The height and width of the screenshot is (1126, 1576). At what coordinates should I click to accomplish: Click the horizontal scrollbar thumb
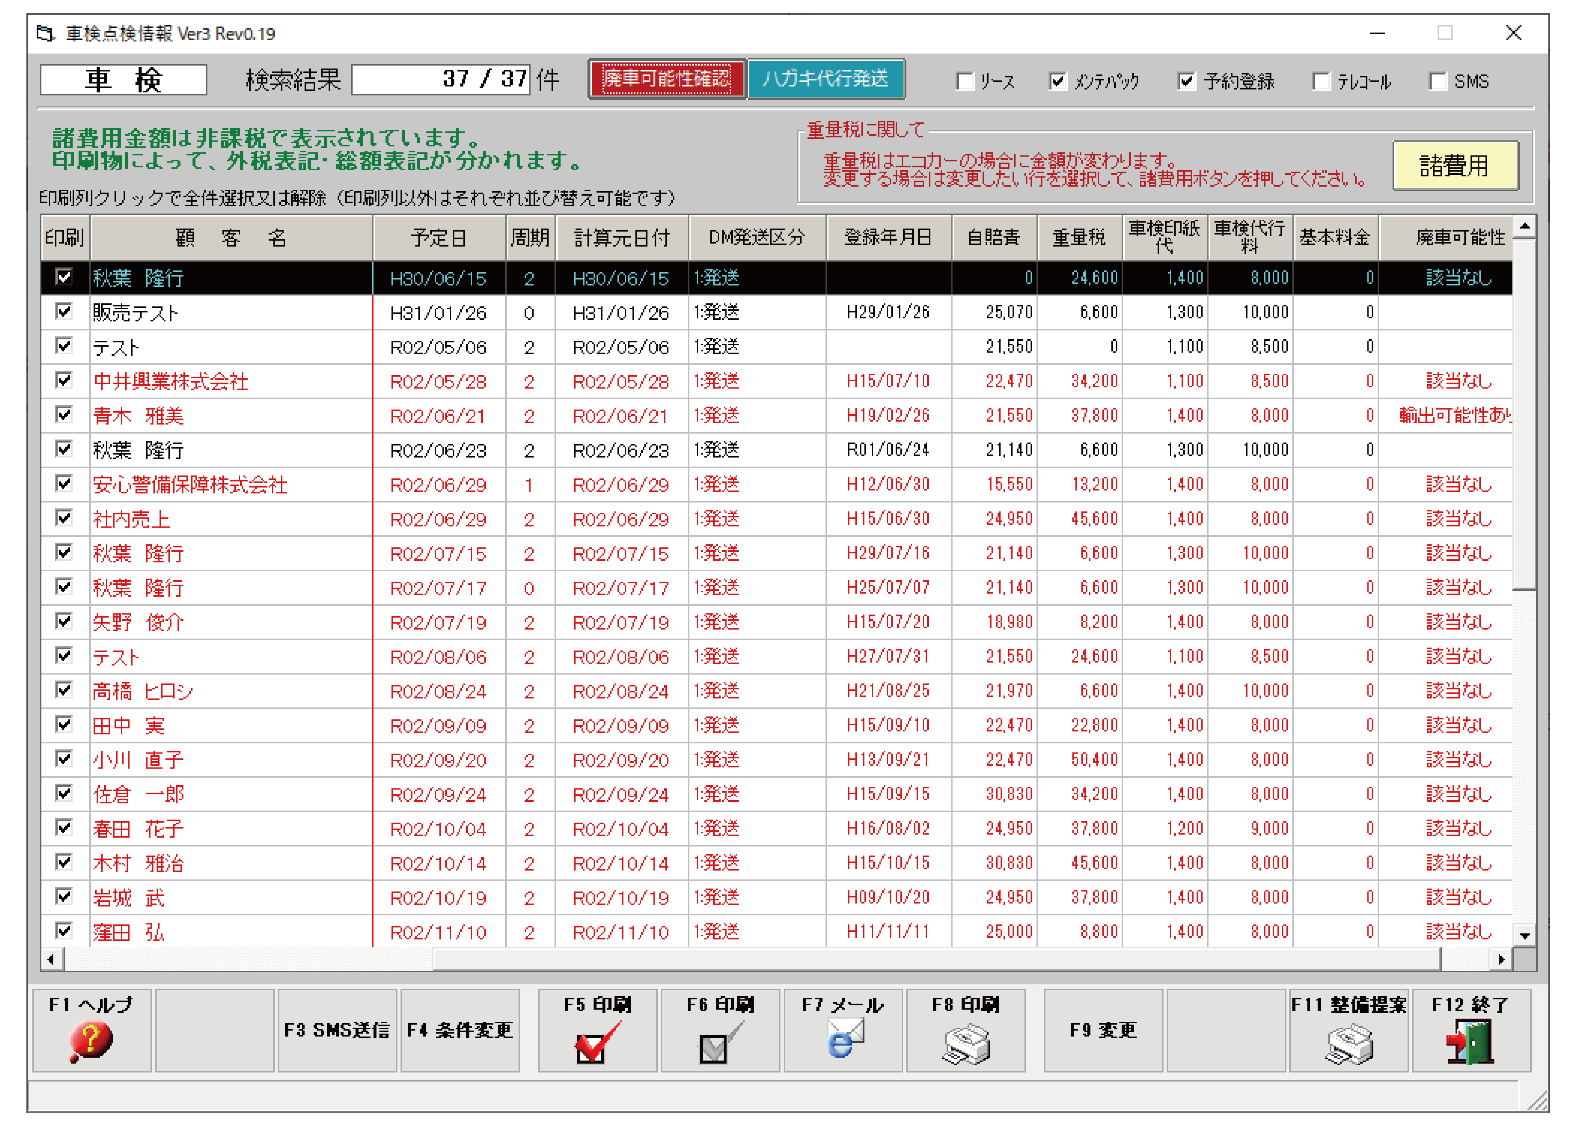(x=936, y=960)
